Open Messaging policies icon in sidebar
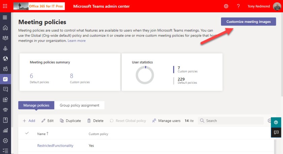283x154 pixels. coord(5,89)
